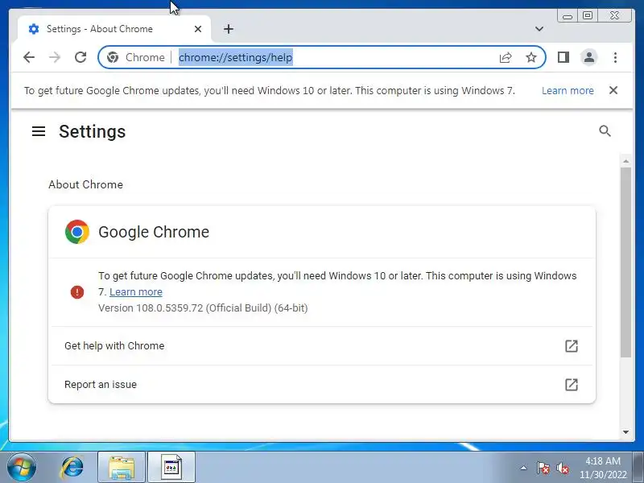Launch Internet Explorer from taskbar
Viewport: 644px width, 483px height.
click(x=72, y=468)
